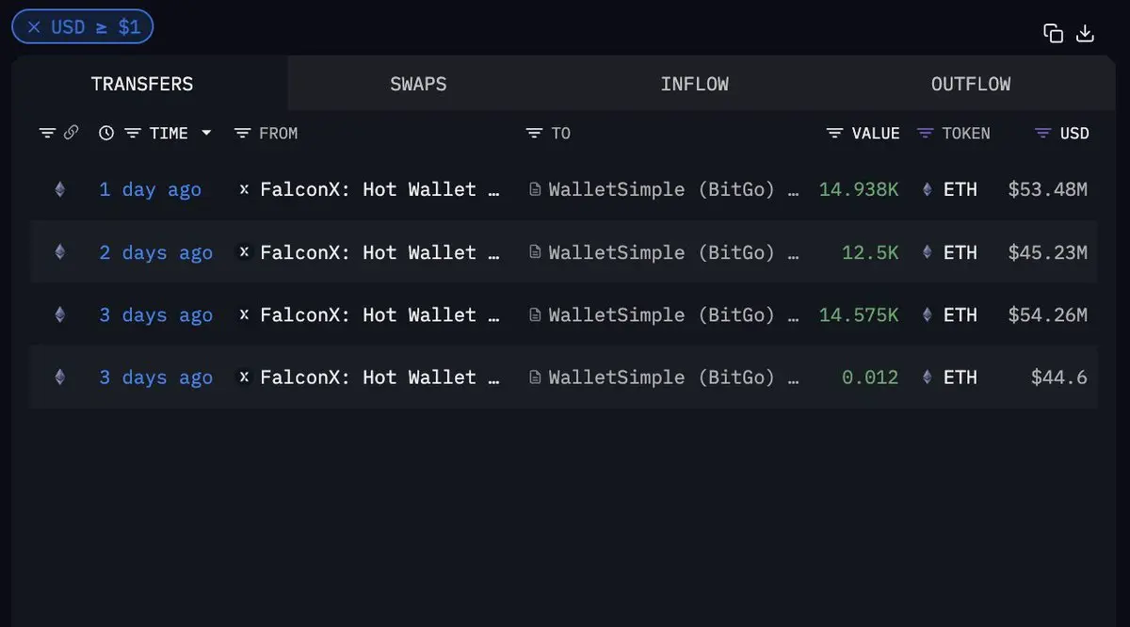This screenshot has width=1130, height=627.
Task: Click the chain link icon in the header
Action: (x=71, y=134)
